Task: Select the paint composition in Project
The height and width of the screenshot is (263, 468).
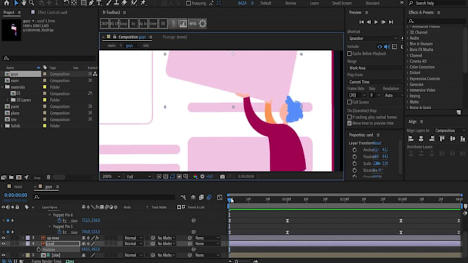Action: pos(14,106)
